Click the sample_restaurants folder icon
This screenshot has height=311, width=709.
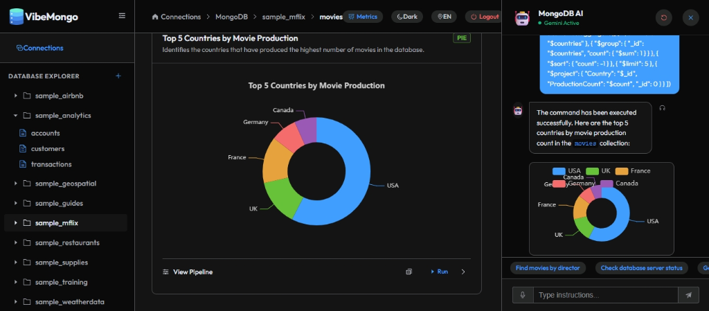click(27, 242)
